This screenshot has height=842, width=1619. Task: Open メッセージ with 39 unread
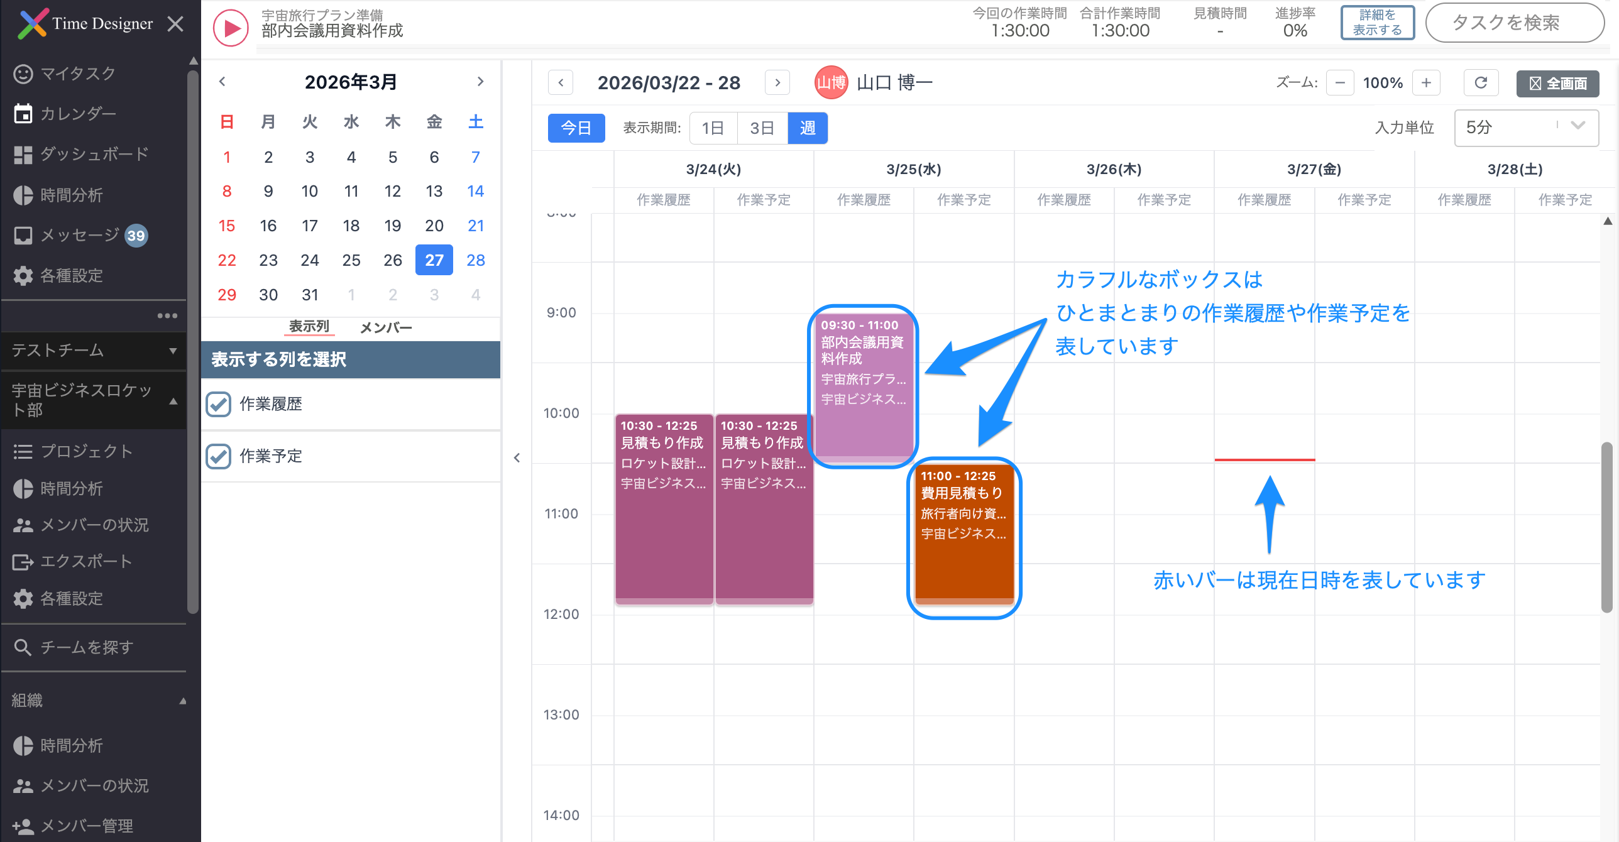tap(79, 235)
